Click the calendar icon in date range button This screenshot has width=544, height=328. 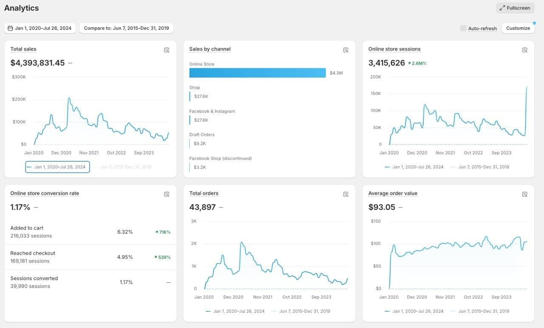click(10, 28)
